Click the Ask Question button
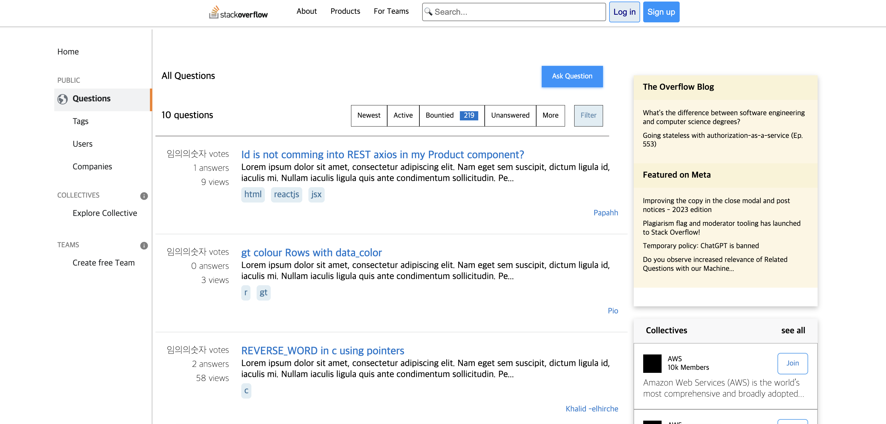Image resolution: width=886 pixels, height=424 pixels. 572,76
